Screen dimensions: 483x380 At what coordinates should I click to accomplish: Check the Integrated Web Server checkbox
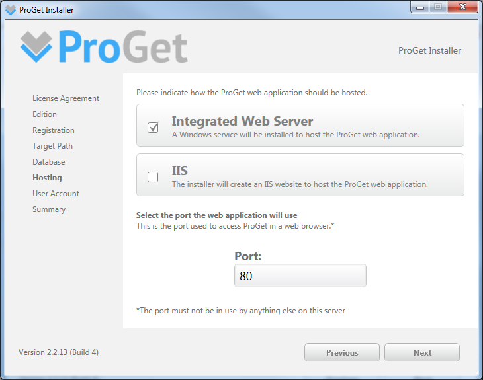tap(153, 127)
